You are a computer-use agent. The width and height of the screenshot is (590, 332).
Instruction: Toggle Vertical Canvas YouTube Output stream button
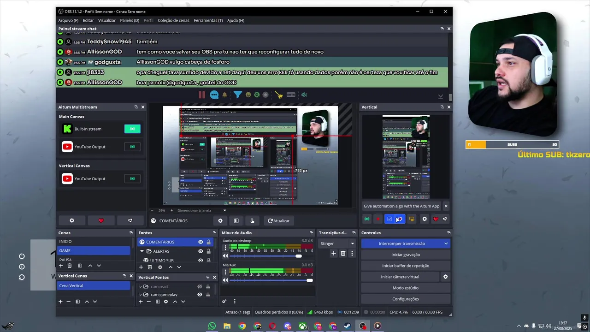pyautogui.click(x=132, y=178)
